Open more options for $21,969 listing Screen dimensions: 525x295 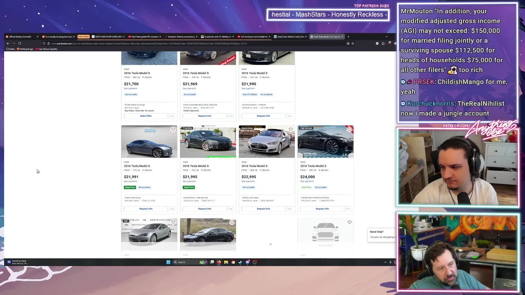[x=231, y=116]
